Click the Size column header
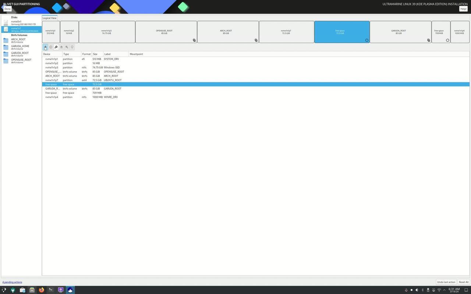The image size is (471, 294). [97, 54]
